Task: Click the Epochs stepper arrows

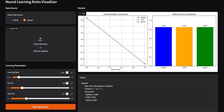Action: point(67,83)
